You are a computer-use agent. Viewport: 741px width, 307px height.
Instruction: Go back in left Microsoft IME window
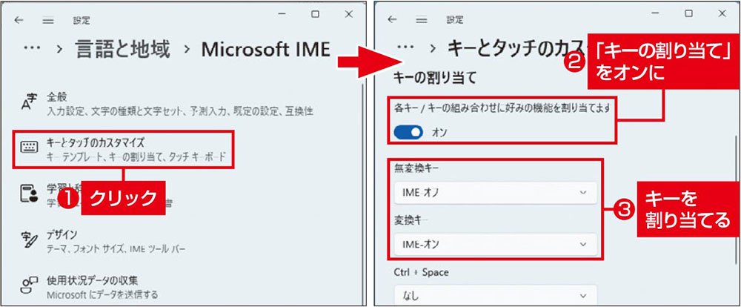[19, 21]
